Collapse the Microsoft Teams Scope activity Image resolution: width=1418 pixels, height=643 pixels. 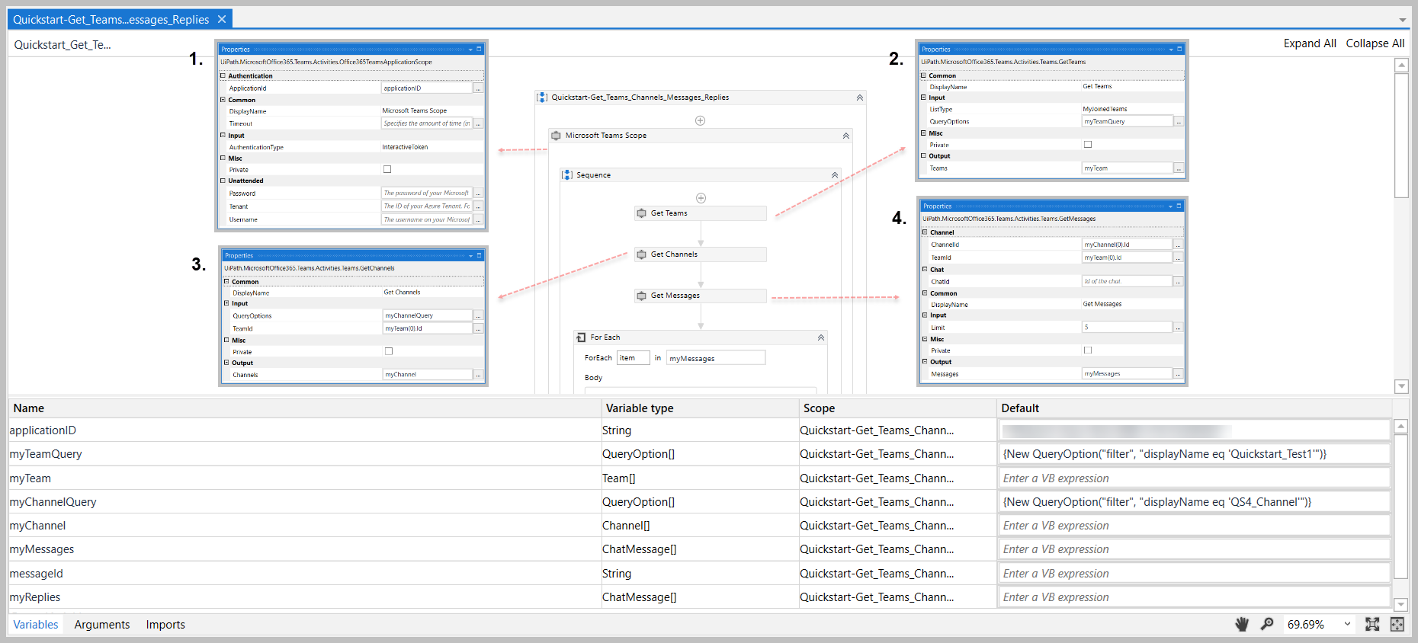point(846,136)
